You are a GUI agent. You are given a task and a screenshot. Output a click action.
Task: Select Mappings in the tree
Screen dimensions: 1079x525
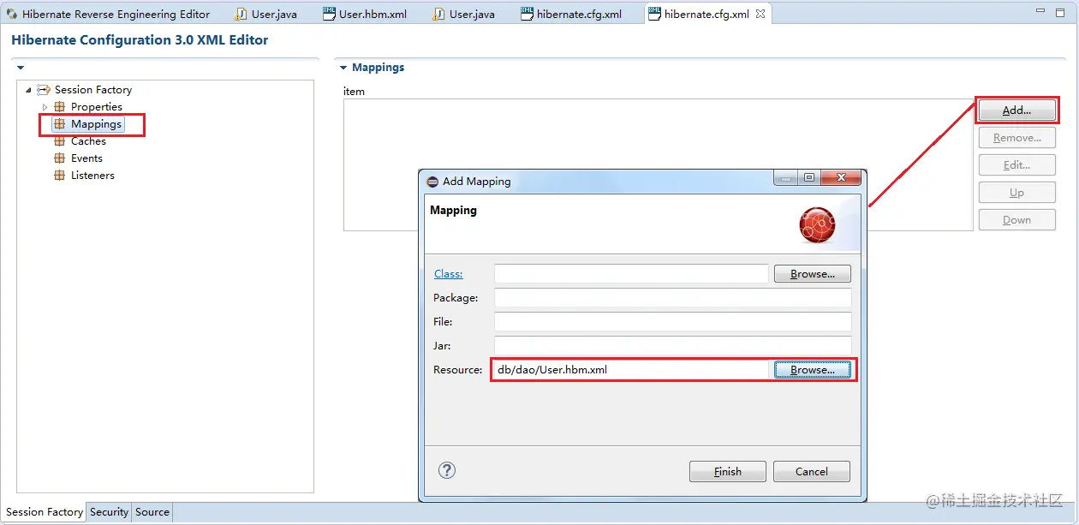point(96,124)
